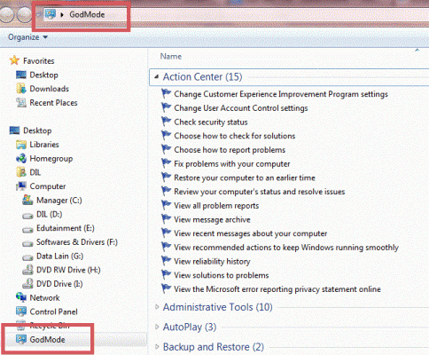Click the GodMode address bar icon
Image resolution: width=429 pixels, height=355 pixels.
51,14
